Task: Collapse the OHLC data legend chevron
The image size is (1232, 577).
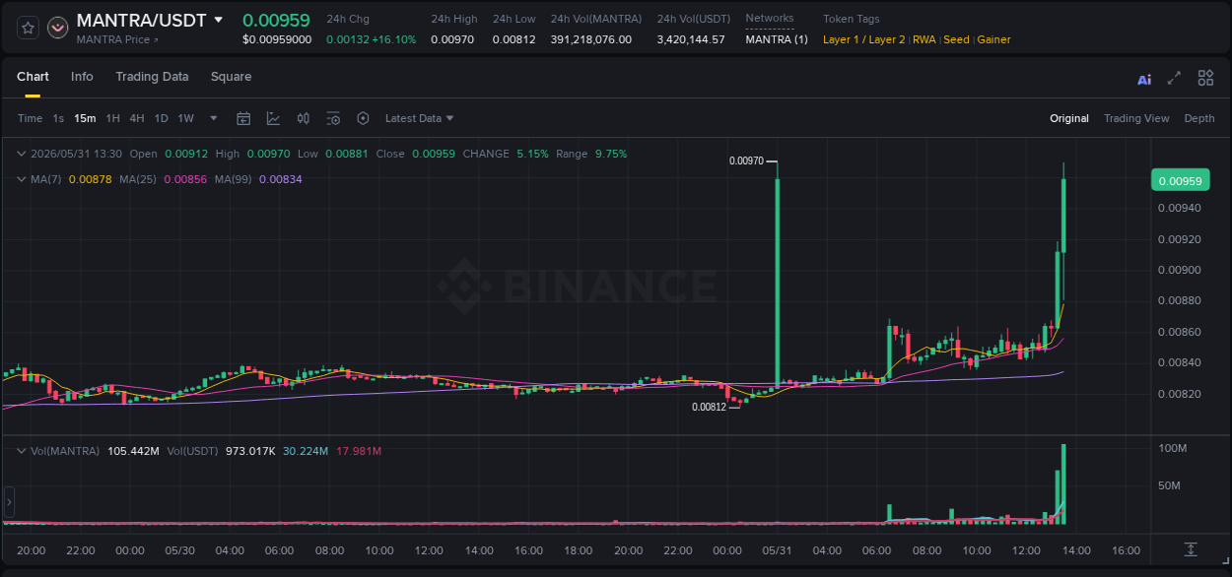Action: tap(22, 154)
